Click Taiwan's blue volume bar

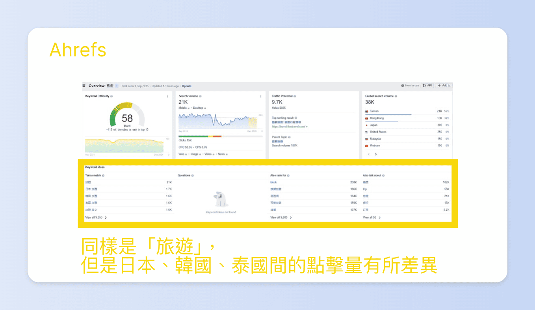(x=388, y=114)
